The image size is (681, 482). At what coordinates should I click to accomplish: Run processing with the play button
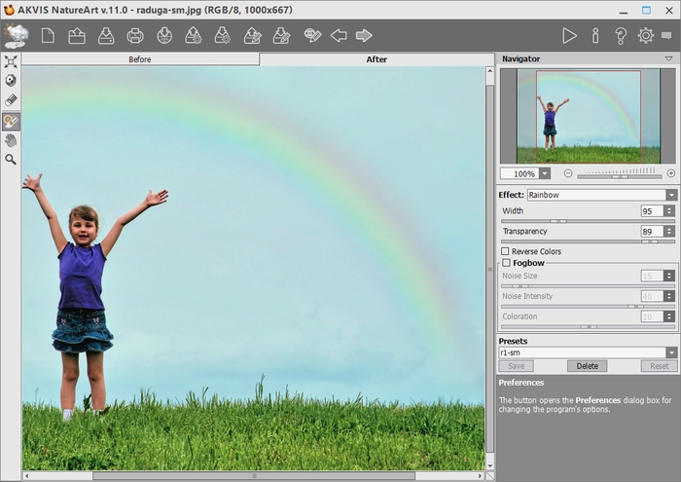point(569,36)
